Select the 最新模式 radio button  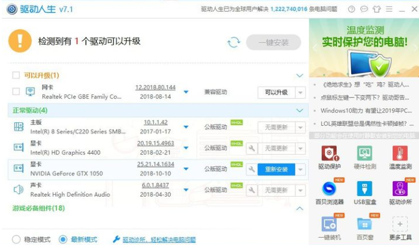click(63, 240)
